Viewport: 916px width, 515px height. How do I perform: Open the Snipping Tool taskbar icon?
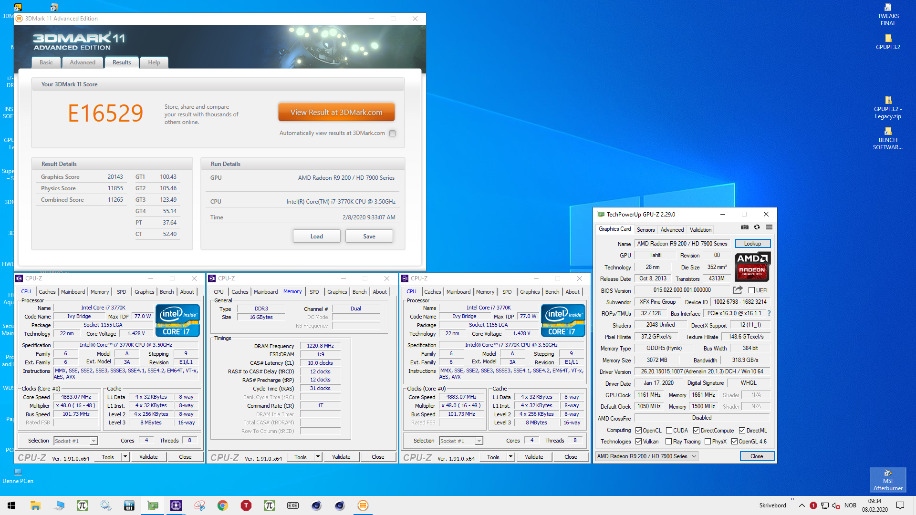(x=199, y=505)
